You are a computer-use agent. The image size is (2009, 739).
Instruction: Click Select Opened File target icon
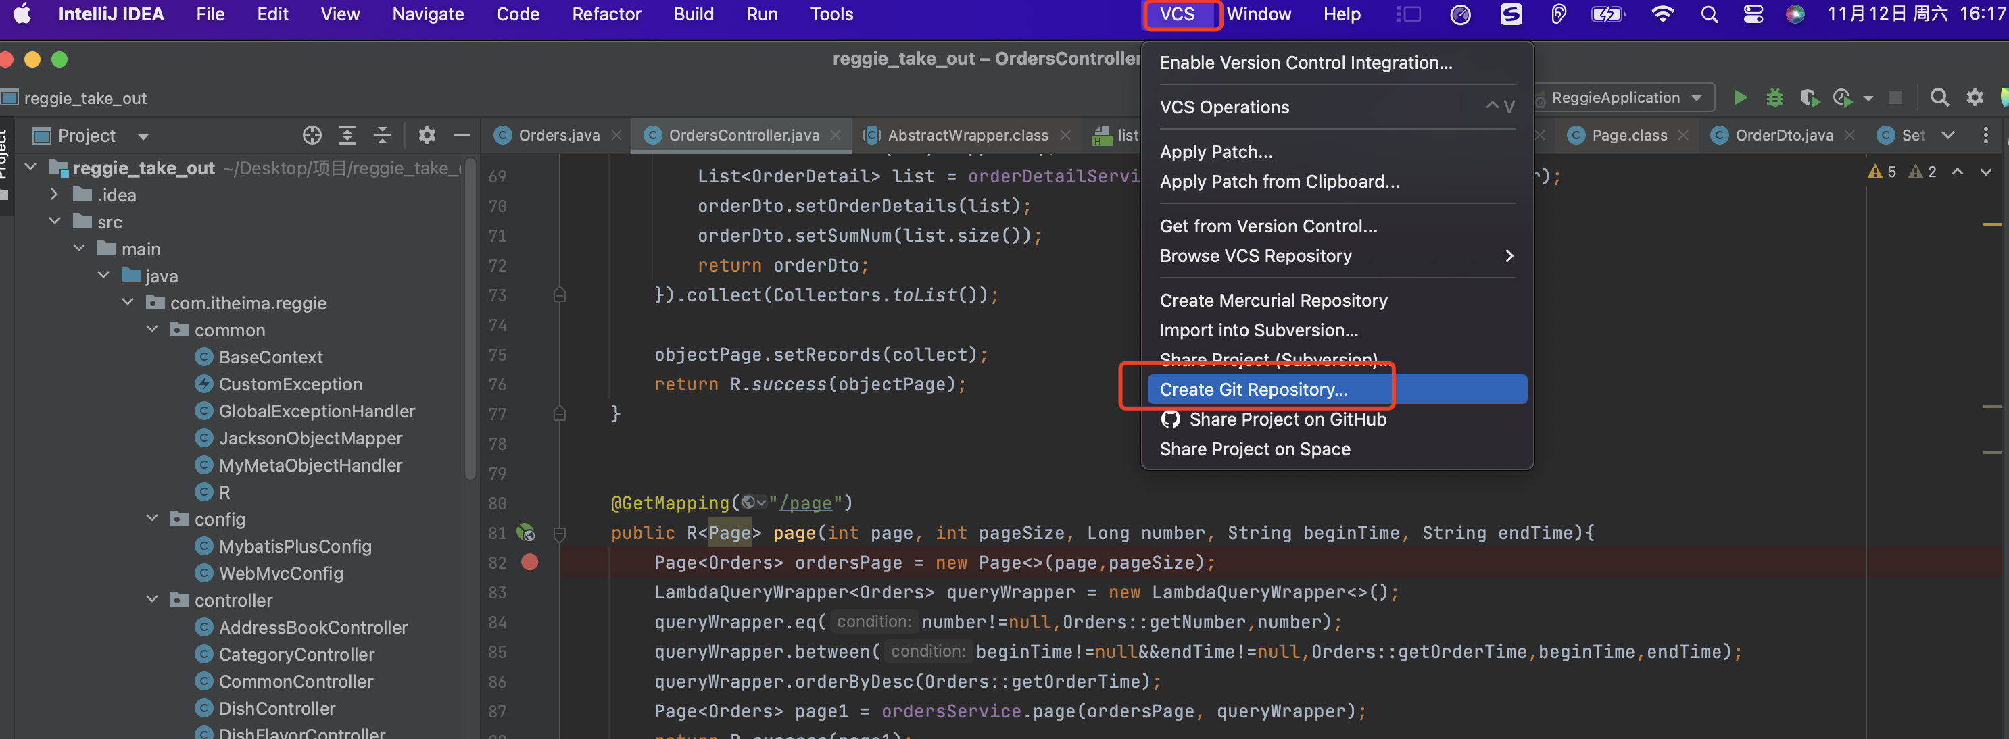pos(312,136)
